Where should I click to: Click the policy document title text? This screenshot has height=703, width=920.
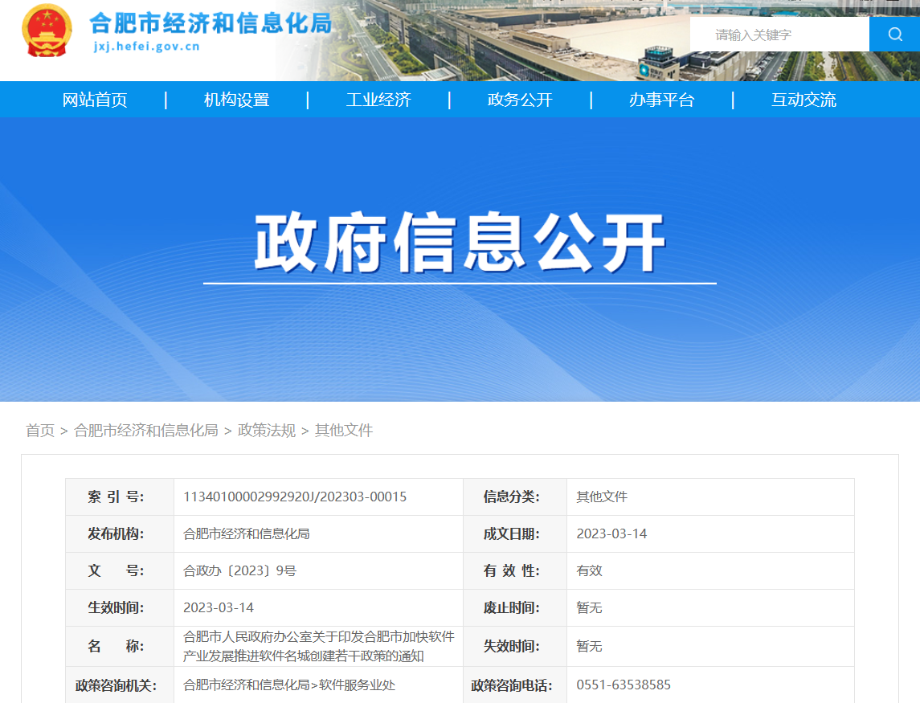[318, 646]
